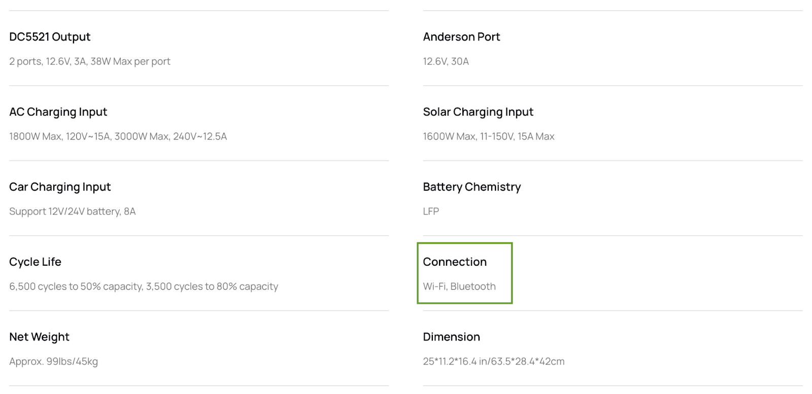Click the Cycle Life heading
Screen dimensions: 812x394
coord(35,262)
